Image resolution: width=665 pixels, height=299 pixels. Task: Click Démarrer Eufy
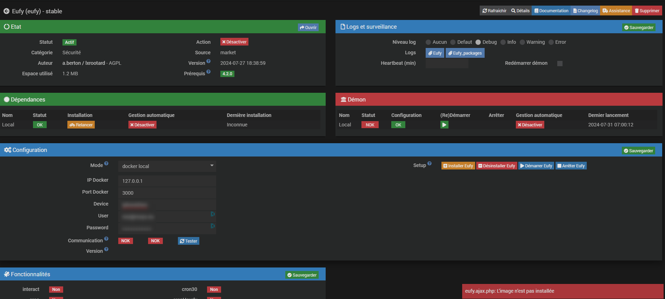point(536,166)
